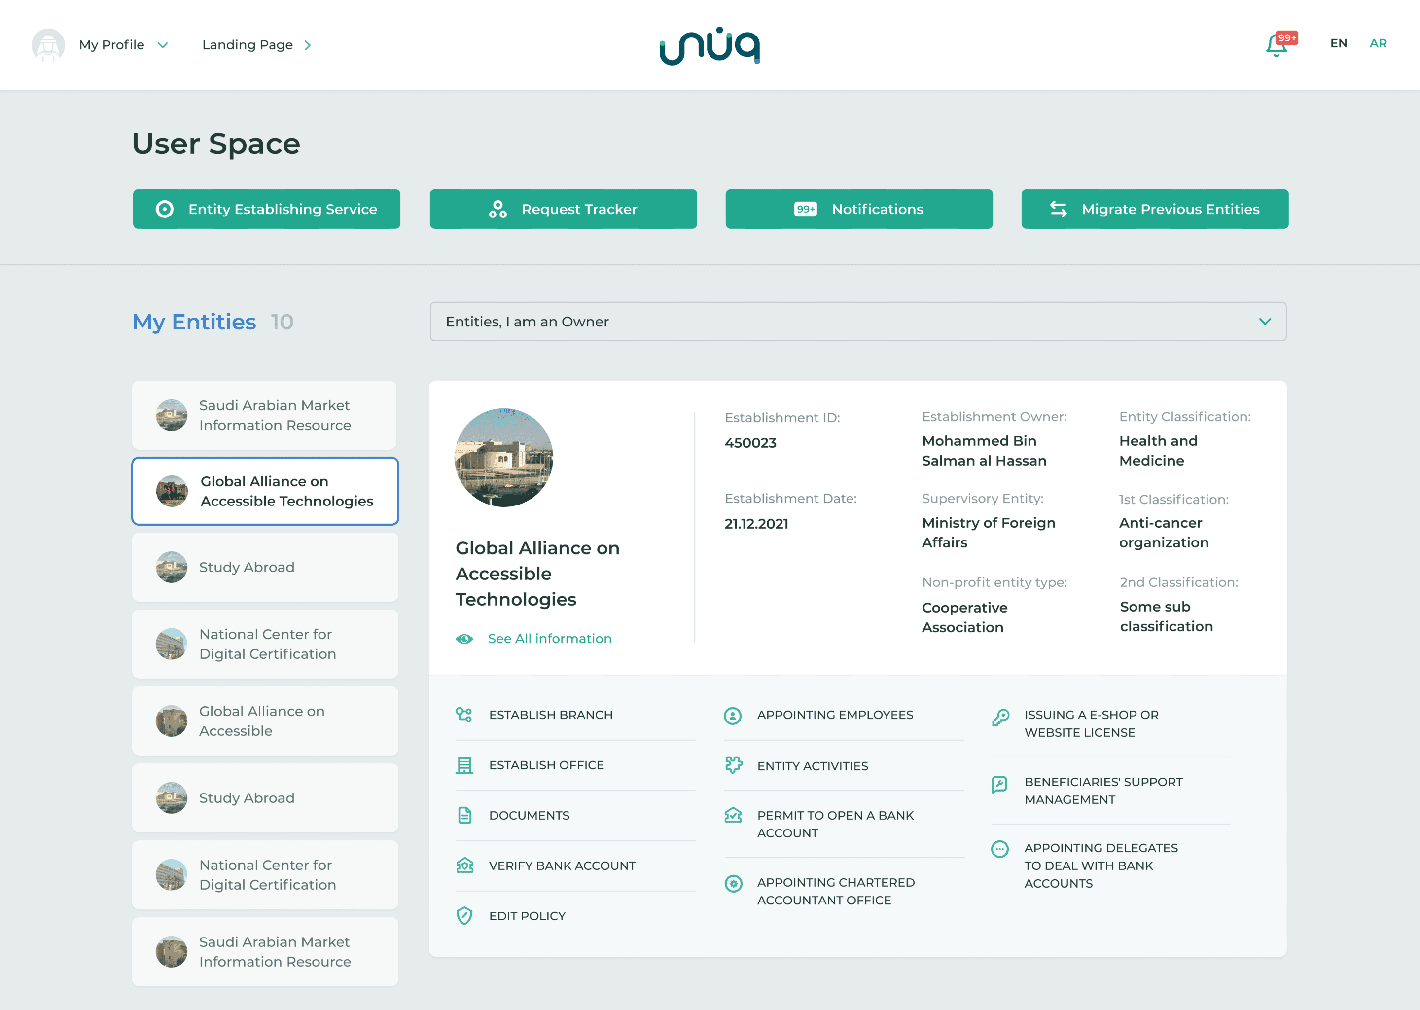Select the first Saudi Arabian Market Information Resource entity

tap(264, 415)
